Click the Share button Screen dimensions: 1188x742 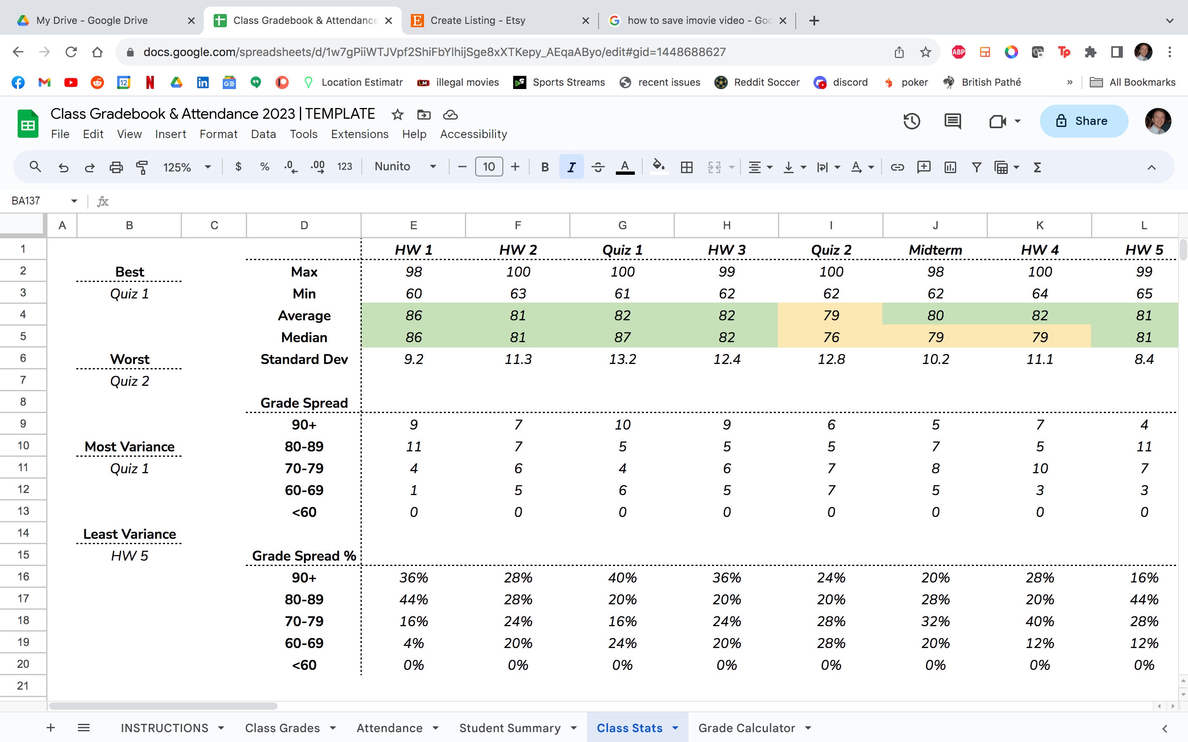point(1084,121)
